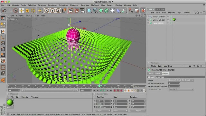Image resolution: width=206 pixels, height=116 pixels.
Task: Toggle the Z axis lock
Action: 58,11
